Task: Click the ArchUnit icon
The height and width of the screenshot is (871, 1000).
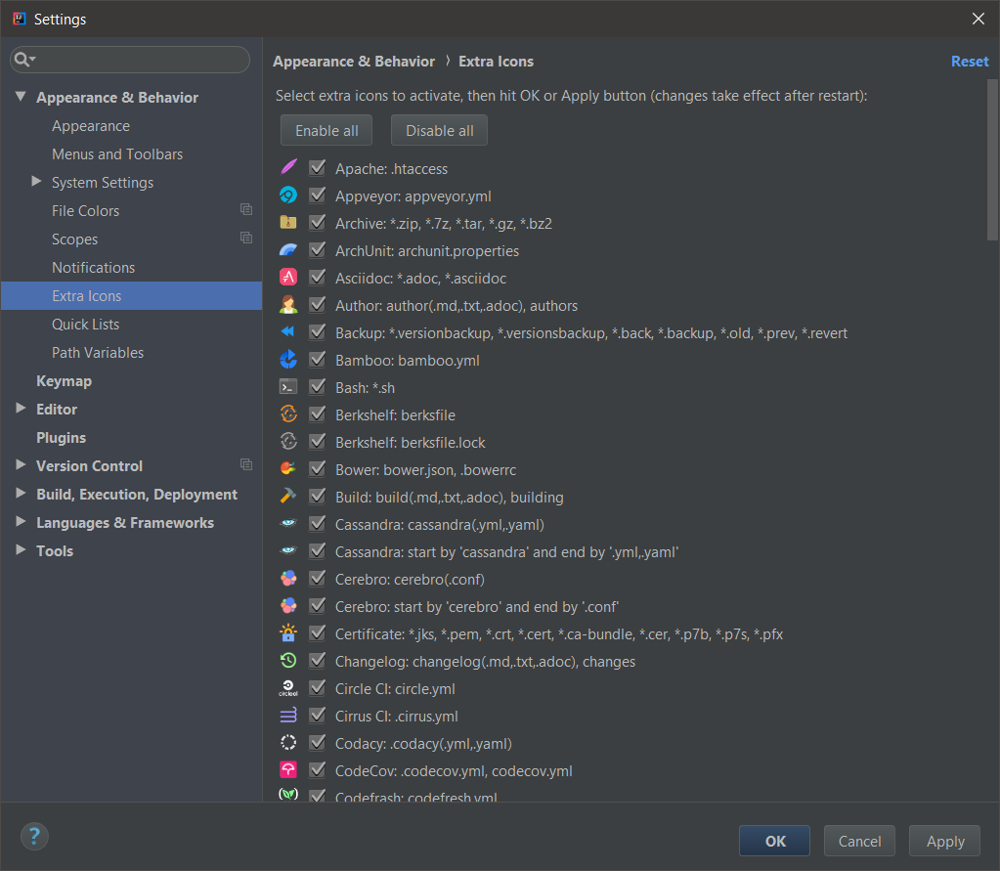Action: 288,250
